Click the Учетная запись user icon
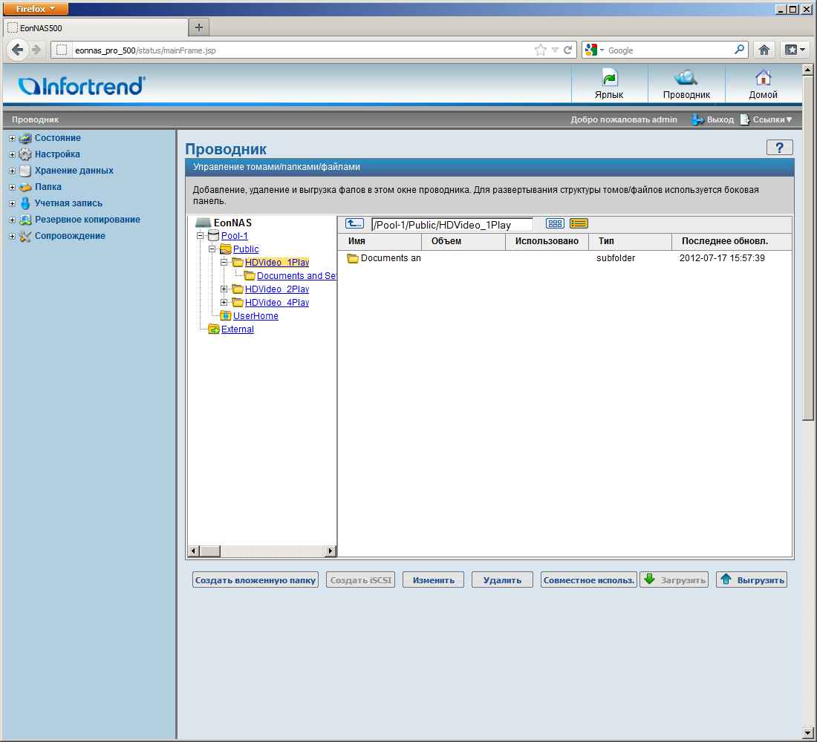 (25, 203)
